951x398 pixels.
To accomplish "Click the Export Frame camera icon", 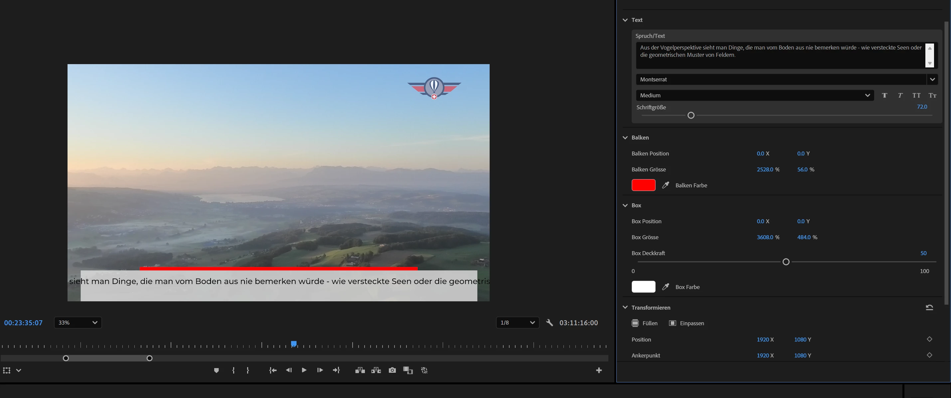I will [392, 370].
